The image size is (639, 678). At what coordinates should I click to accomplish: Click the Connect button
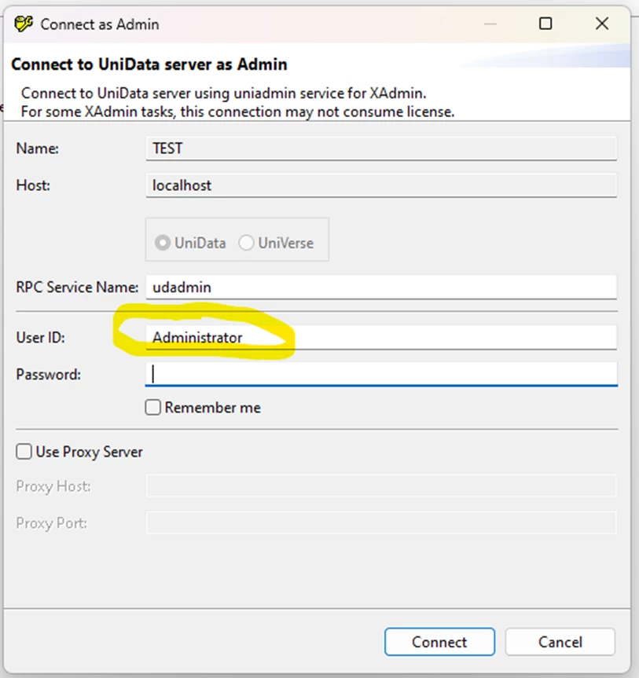click(439, 642)
